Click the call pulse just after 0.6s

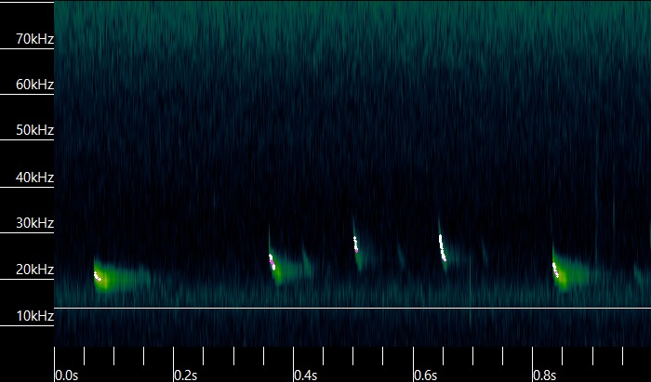(x=443, y=247)
